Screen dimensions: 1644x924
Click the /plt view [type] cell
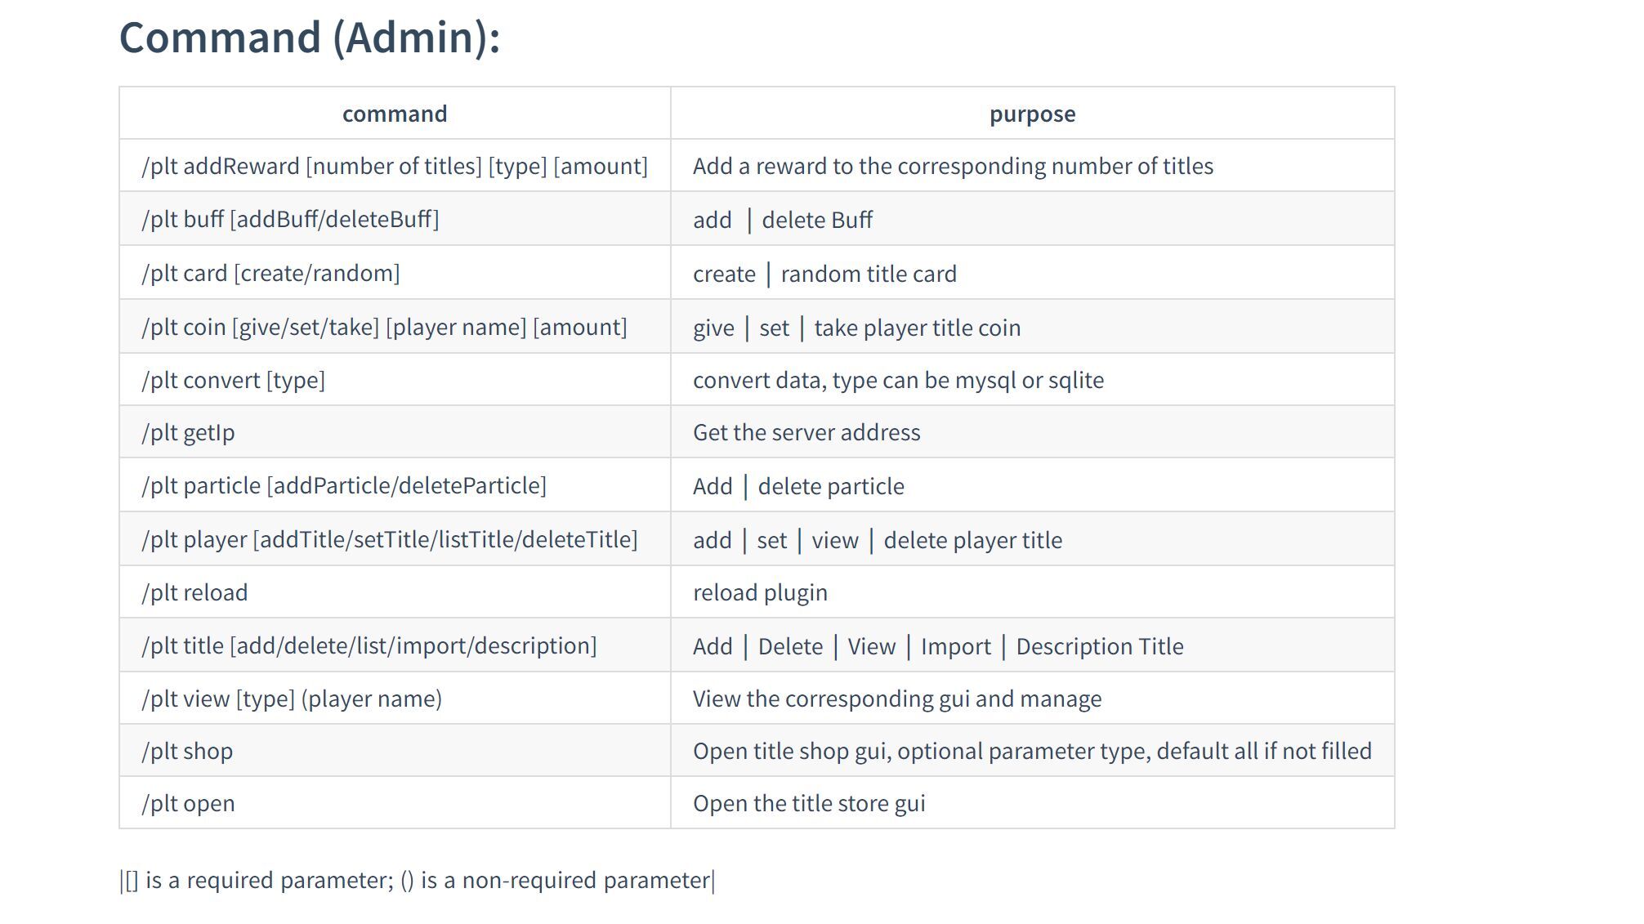(395, 699)
